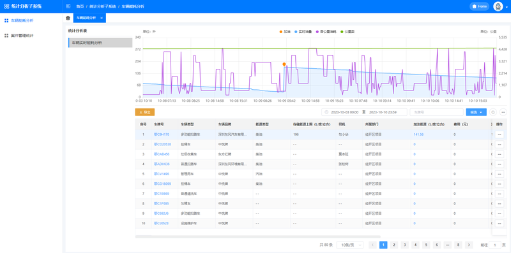This screenshot has height=253, width=511.
Task: Open row 1 operations ellipsis button
Action: (x=500, y=134)
